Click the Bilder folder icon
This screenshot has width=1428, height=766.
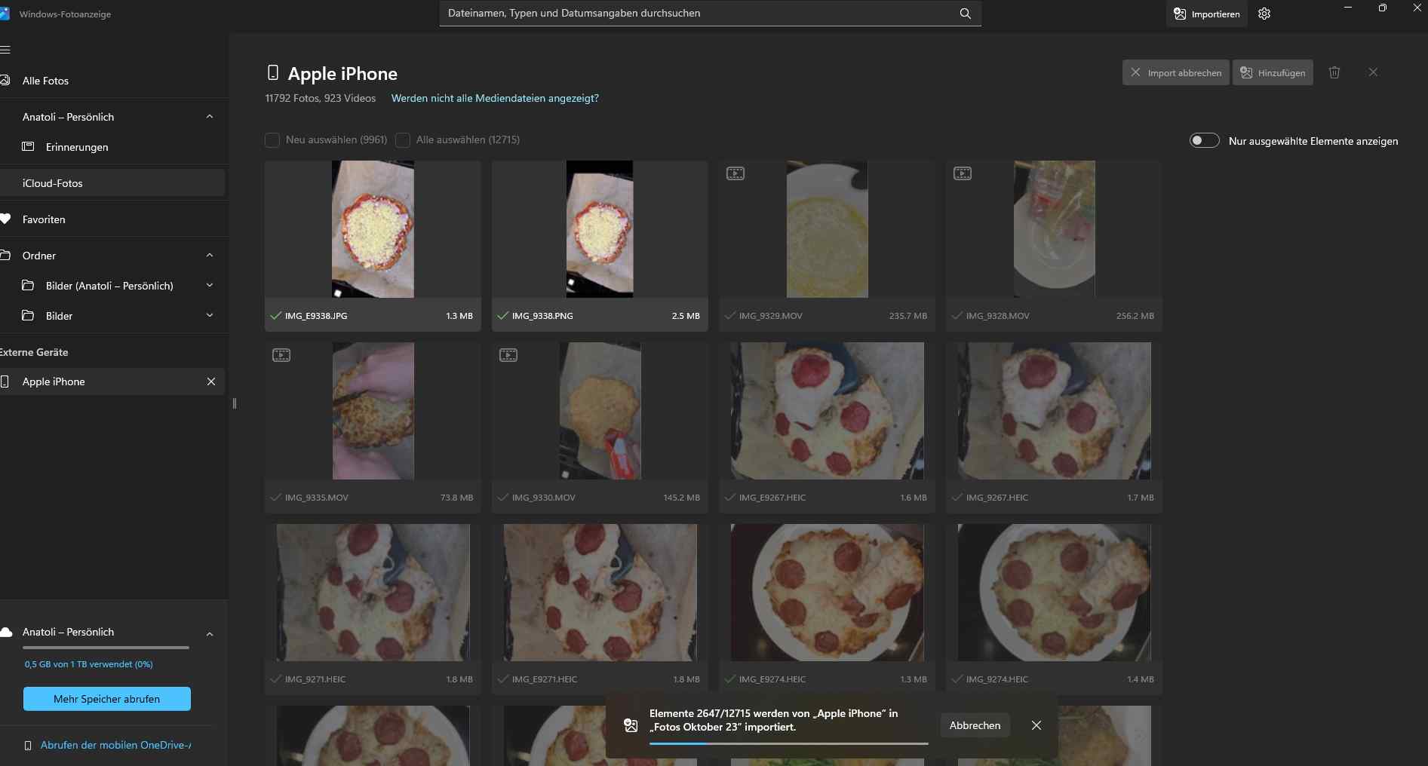point(28,315)
